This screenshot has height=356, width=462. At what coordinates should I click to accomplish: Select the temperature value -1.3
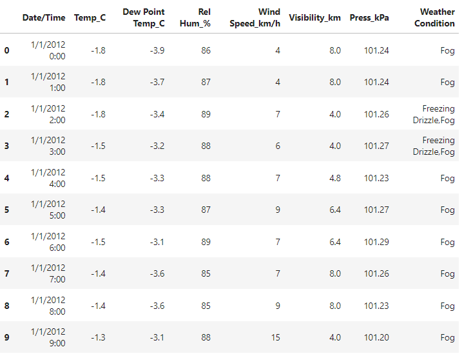pos(98,337)
